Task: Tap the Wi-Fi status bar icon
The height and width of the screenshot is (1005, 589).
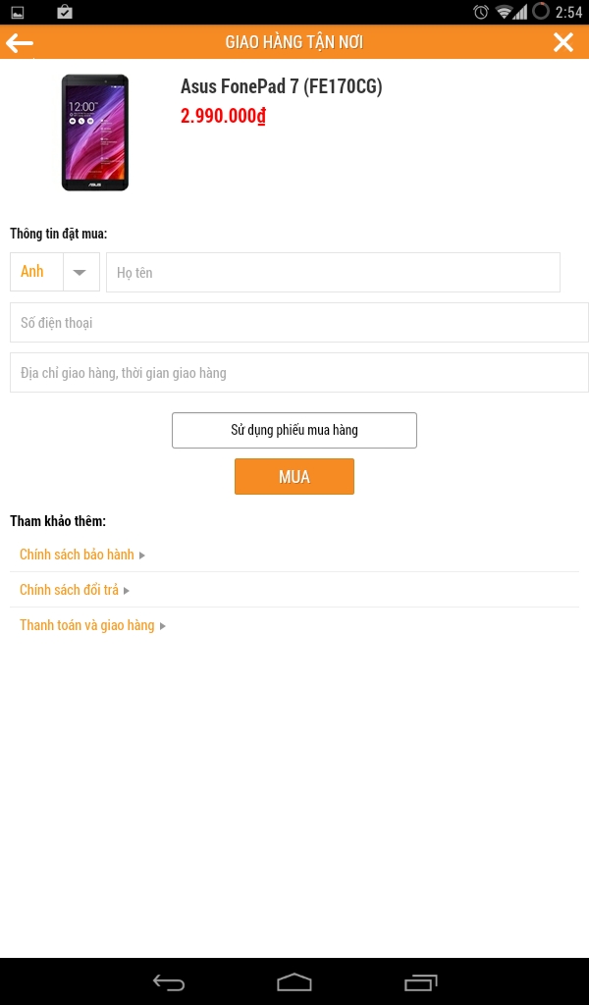Action: coord(505,12)
